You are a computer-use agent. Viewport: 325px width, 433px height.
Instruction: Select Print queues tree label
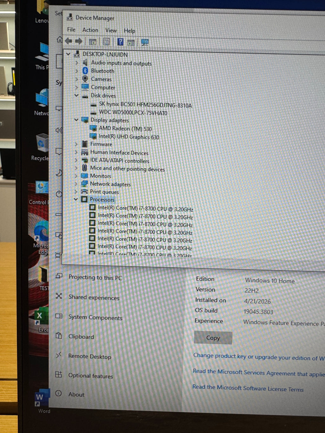click(x=104, y=192)
